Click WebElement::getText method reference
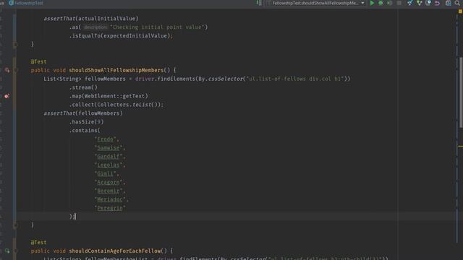 pos(115,96)
